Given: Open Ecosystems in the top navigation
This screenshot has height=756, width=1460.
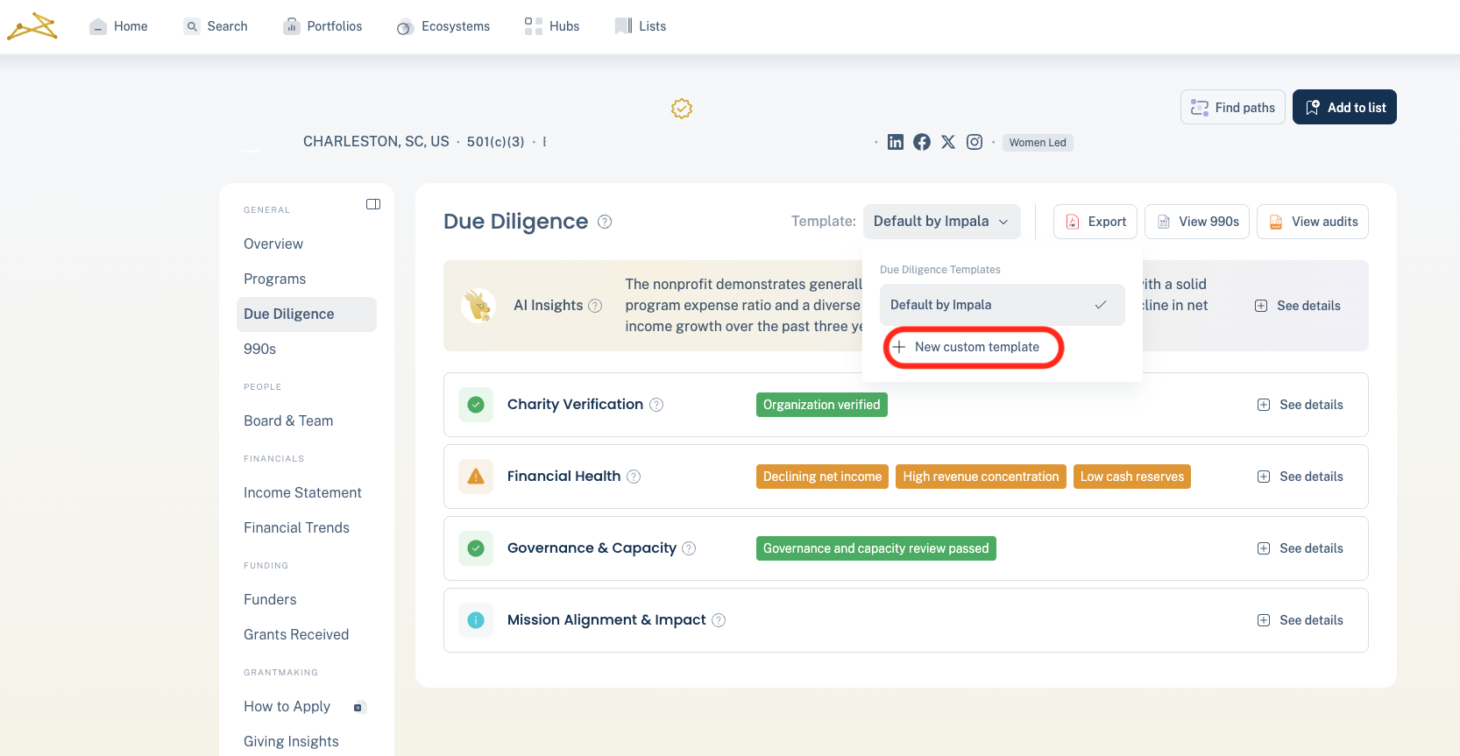Looking at the screenshot, I should point(443,26).
